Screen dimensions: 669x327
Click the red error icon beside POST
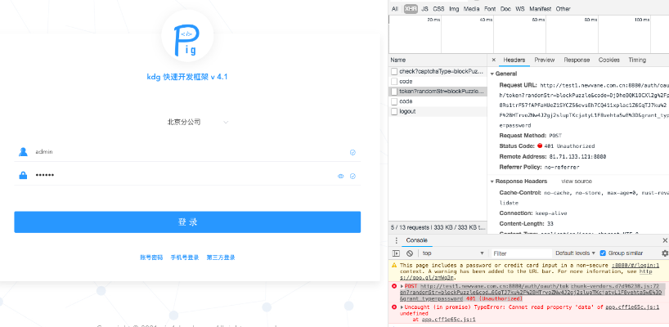396,286
